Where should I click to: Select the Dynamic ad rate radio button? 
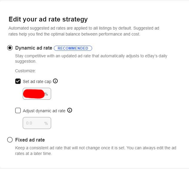click(x=10, y=48)
